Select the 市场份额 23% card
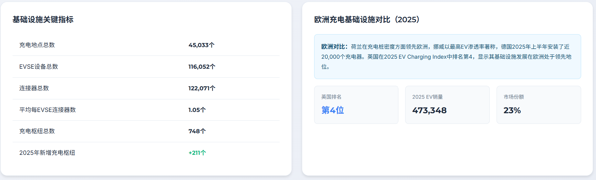Image resolution: width=596 pixels, height=180 pixels. 539,105
